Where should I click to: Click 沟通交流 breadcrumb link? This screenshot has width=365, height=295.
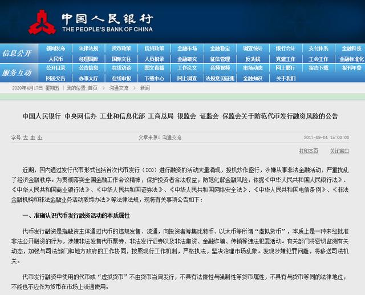(x=119, y=88)
